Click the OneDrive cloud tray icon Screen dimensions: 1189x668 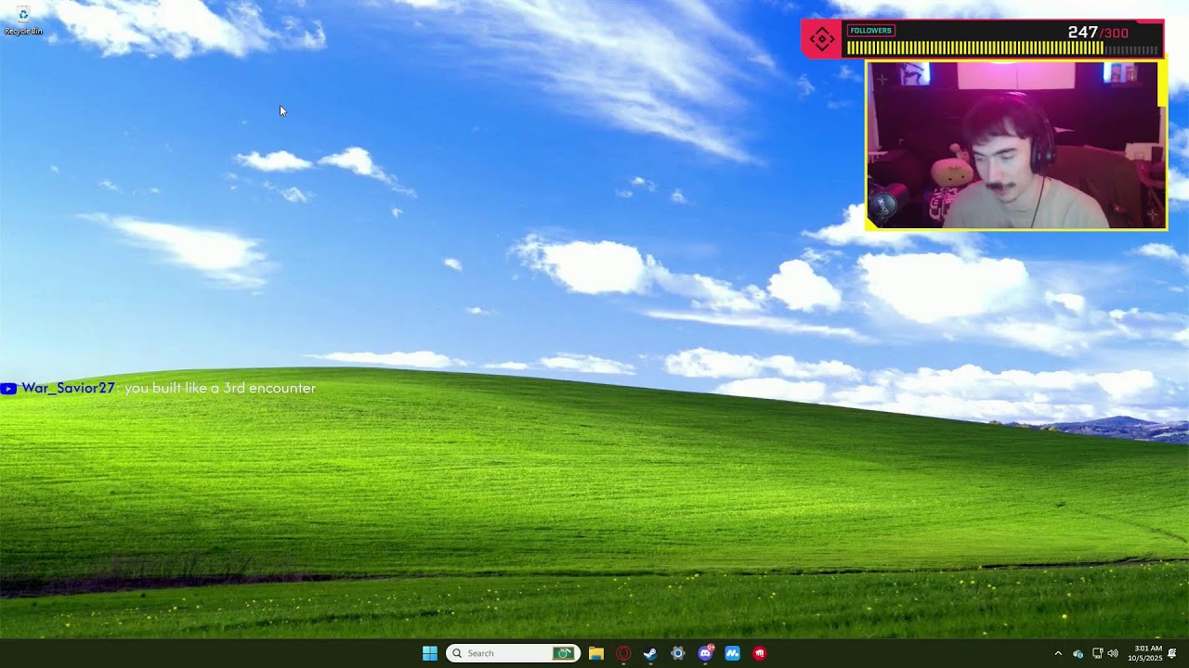tap(1078, 653)
